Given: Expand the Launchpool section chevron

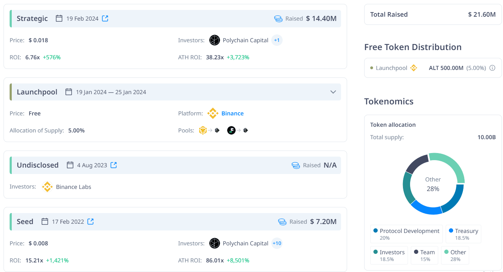Looking at the screenshot, I should tap(333, 92).
